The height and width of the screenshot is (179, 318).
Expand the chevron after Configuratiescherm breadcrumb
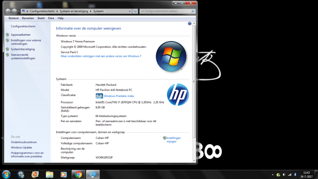(x=57, y=11)
